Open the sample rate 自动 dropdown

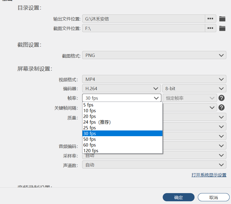(154, 155)
